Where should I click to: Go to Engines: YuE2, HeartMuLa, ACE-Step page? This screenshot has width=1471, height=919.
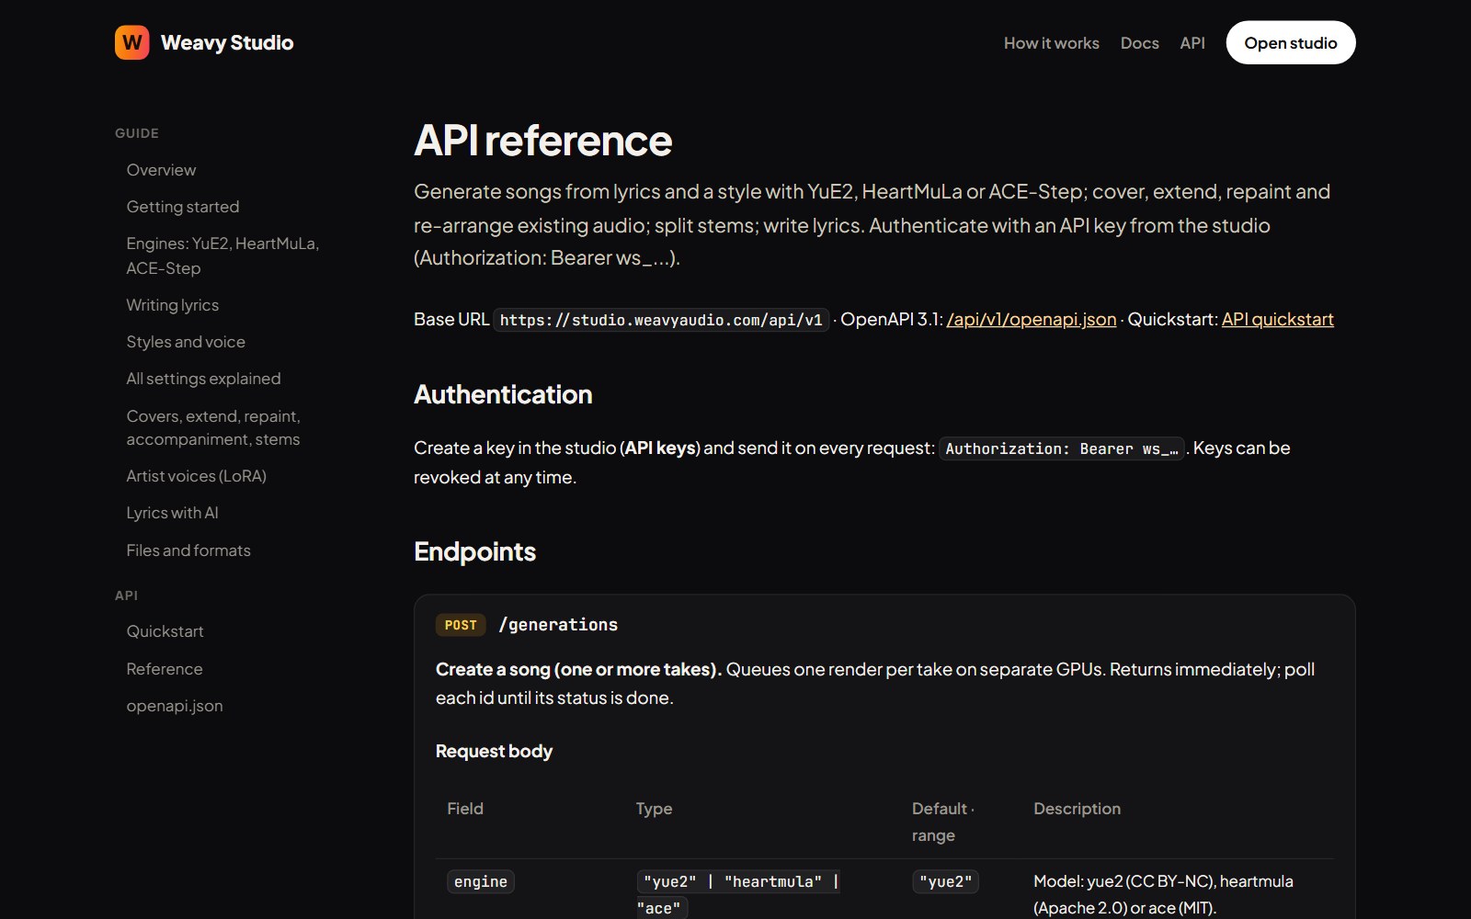point(222,255)
